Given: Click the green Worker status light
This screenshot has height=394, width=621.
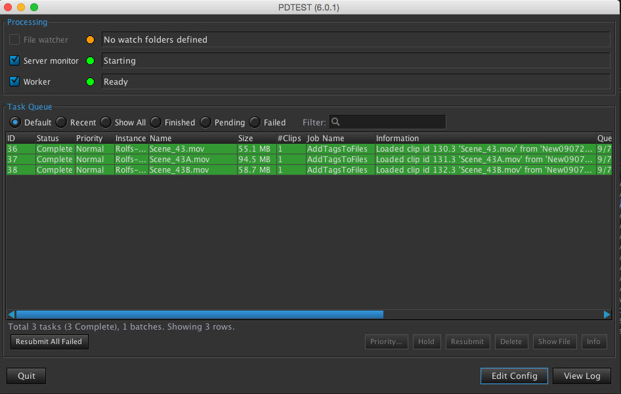Looking at the screenshot, I should 91,82.
